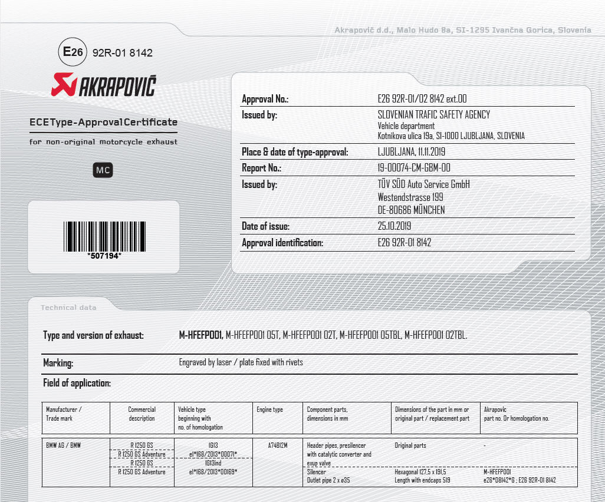Click 'Manufacturer / Trade mark' column header
The height and width of the screenshot is (502, 605).
coord(64,414)
